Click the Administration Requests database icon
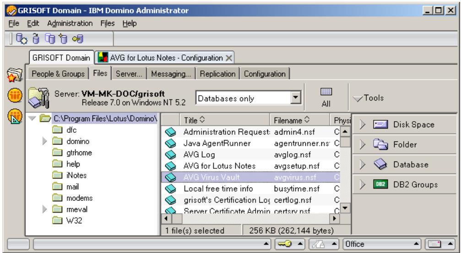 pos(170,132)
